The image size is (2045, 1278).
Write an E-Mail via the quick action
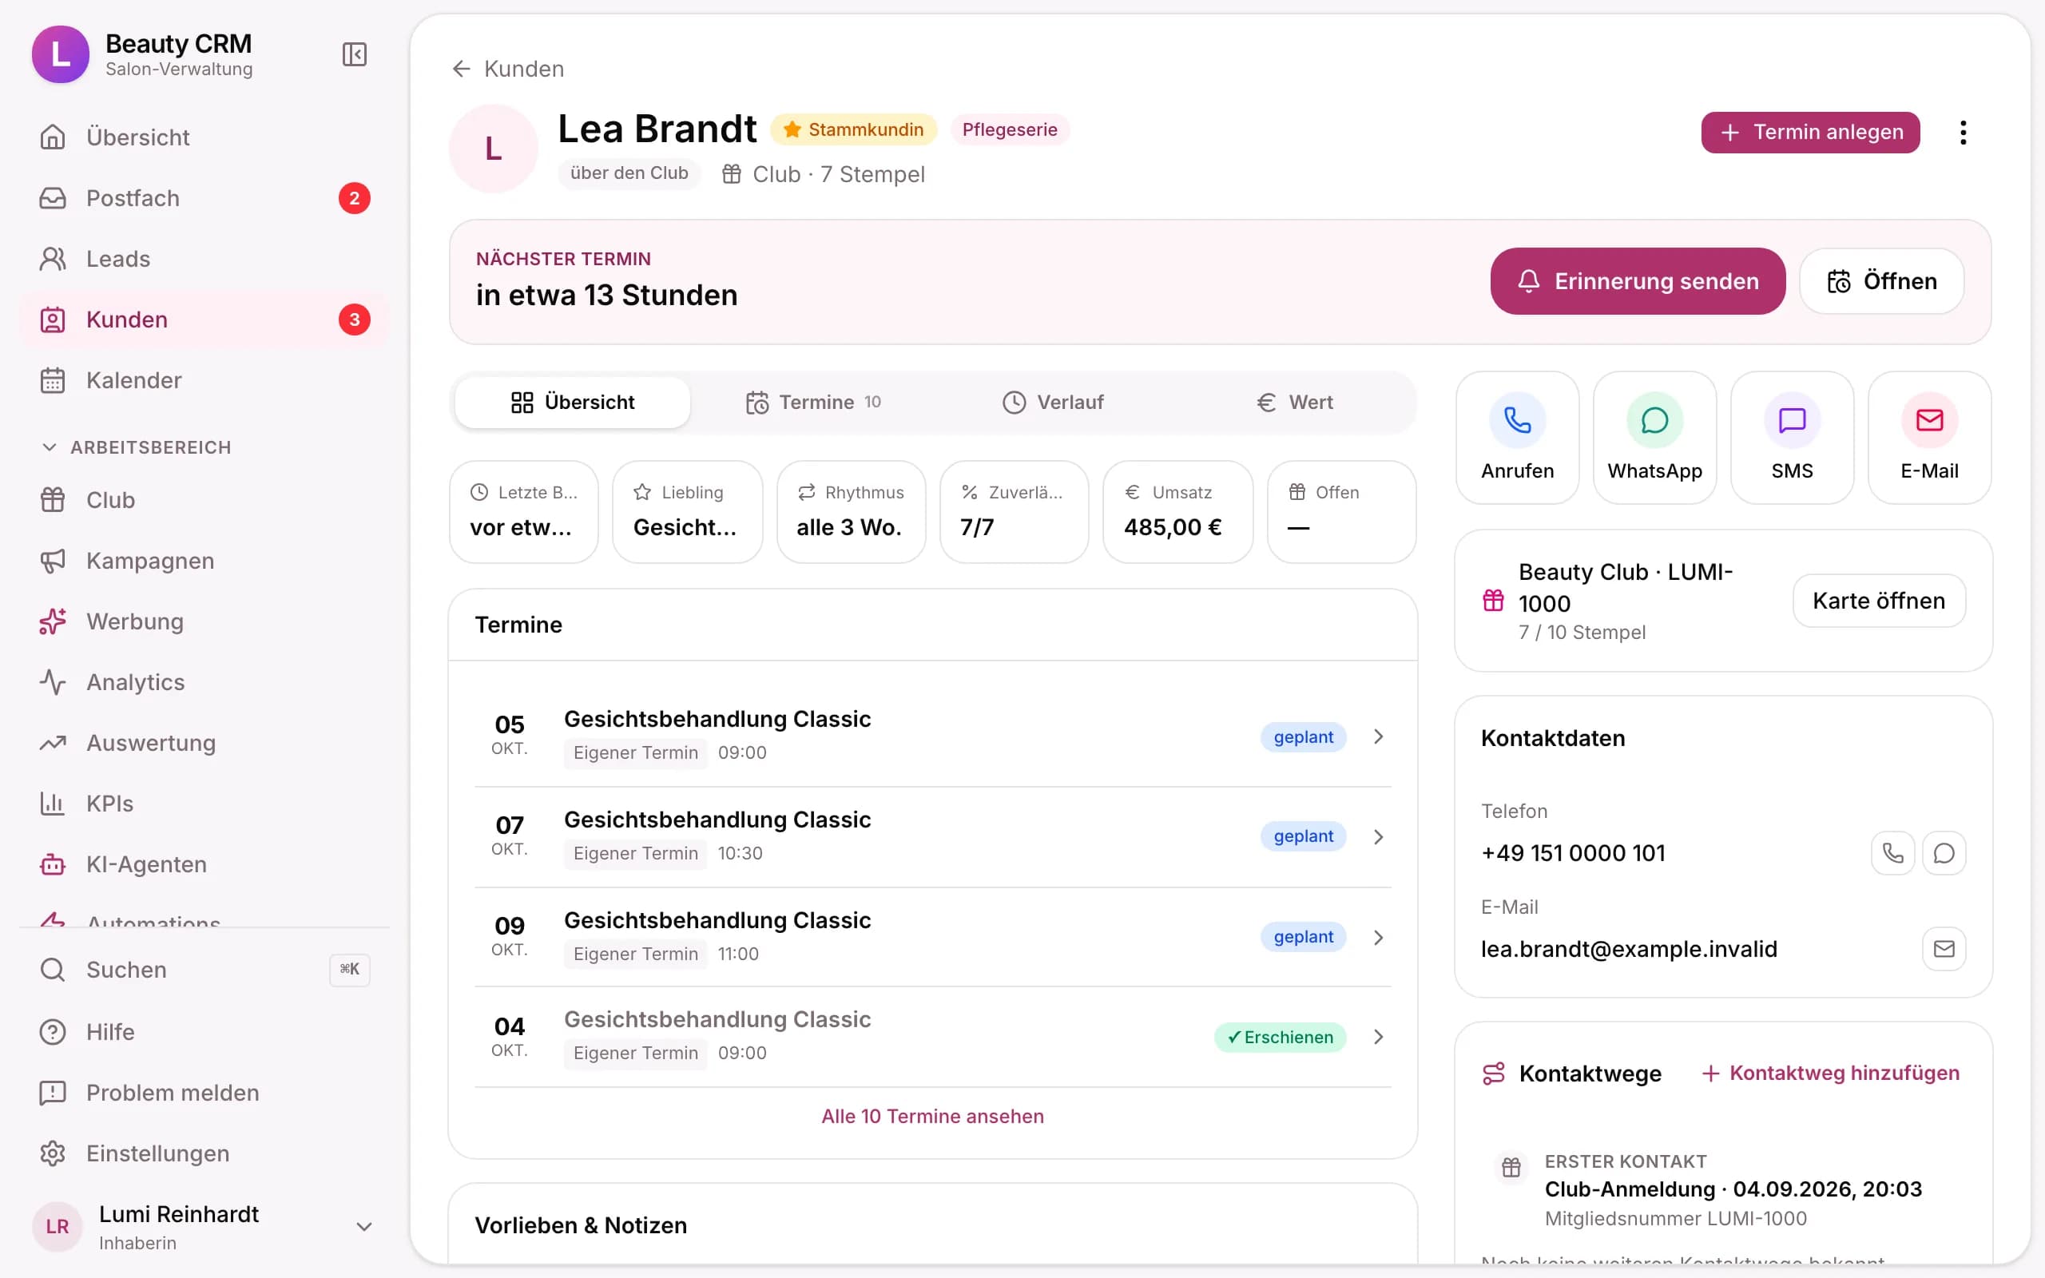pyautogui.click(x=1929, y=438)
